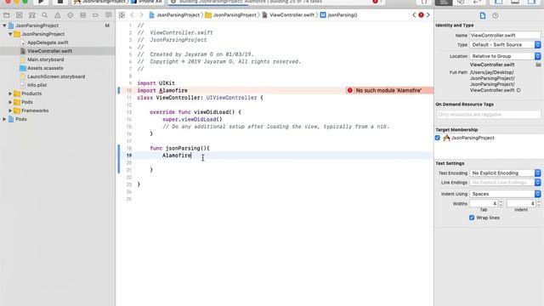Open the Text Encoding dropdown
The image size is (544, 306).
(505, 173)
